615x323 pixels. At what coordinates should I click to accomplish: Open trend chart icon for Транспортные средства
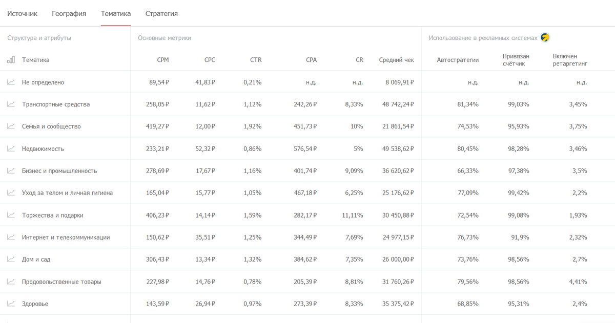coord(11,104)
